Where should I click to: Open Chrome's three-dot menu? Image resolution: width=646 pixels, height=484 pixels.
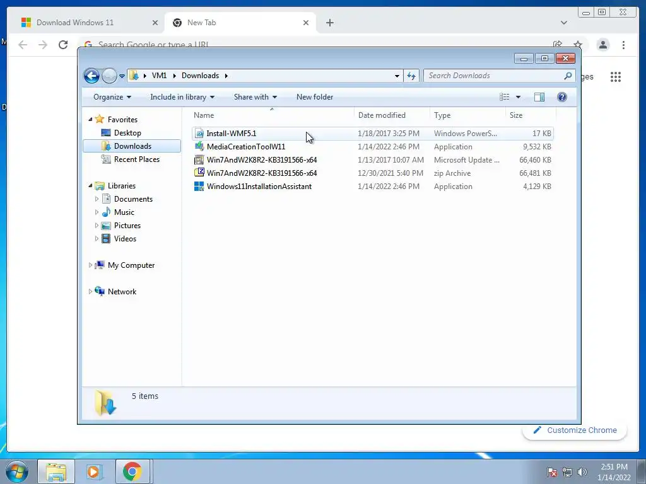[623, 45]
